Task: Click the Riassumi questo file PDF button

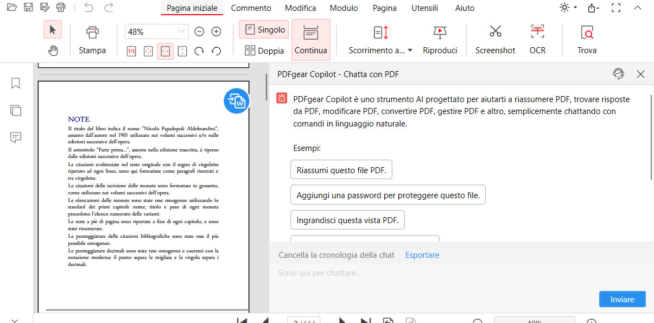Action: (x=341, y=169)
